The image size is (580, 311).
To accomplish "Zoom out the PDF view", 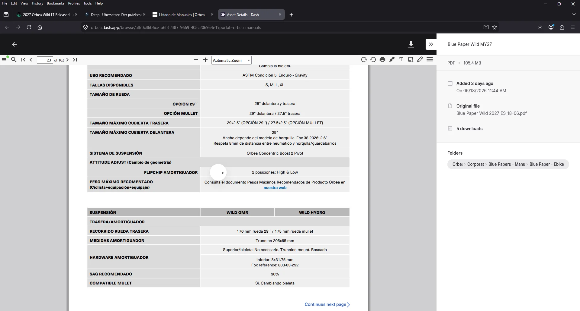I will coord(196,60).
